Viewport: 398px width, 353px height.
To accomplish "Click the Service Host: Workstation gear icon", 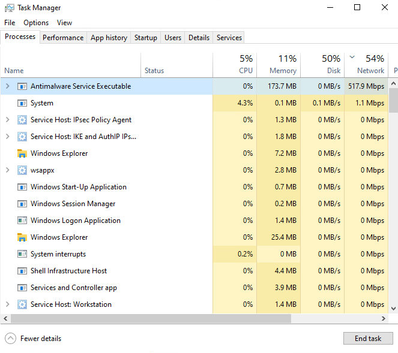I will [22, 304].
